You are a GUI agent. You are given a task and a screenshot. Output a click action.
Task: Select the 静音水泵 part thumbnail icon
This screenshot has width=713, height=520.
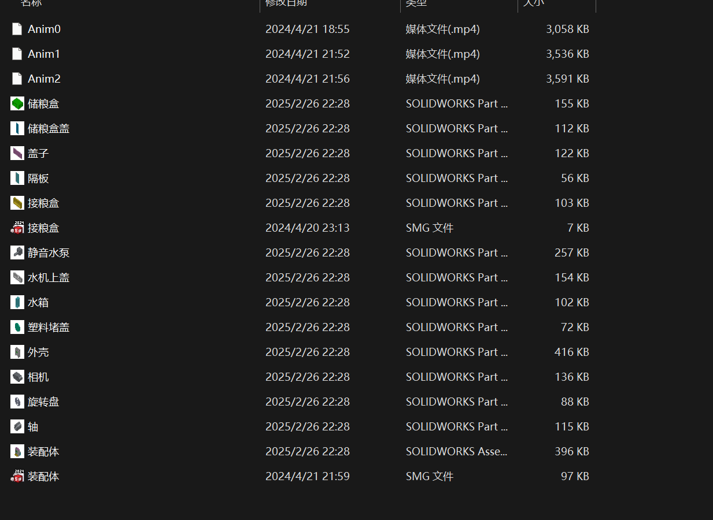coord(17,252)
